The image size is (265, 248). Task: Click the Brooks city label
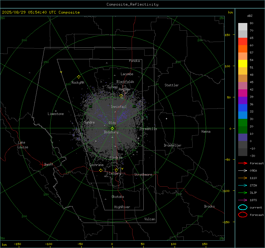(209, 206)
